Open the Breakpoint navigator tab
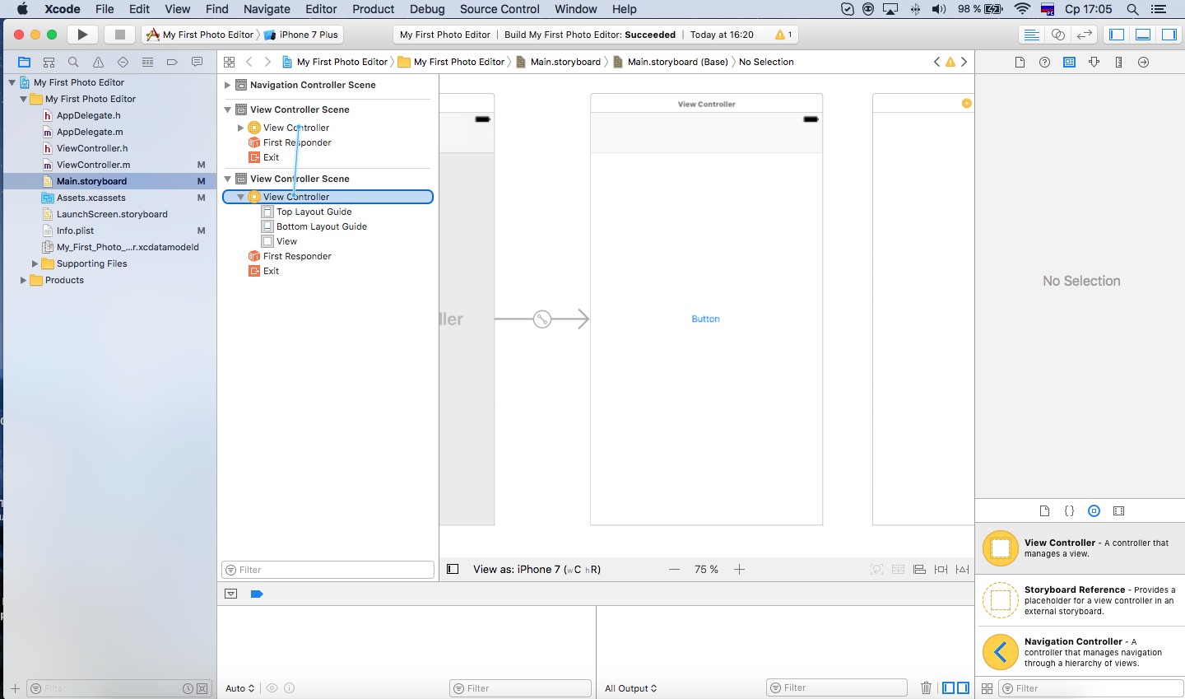 point(172,62)
